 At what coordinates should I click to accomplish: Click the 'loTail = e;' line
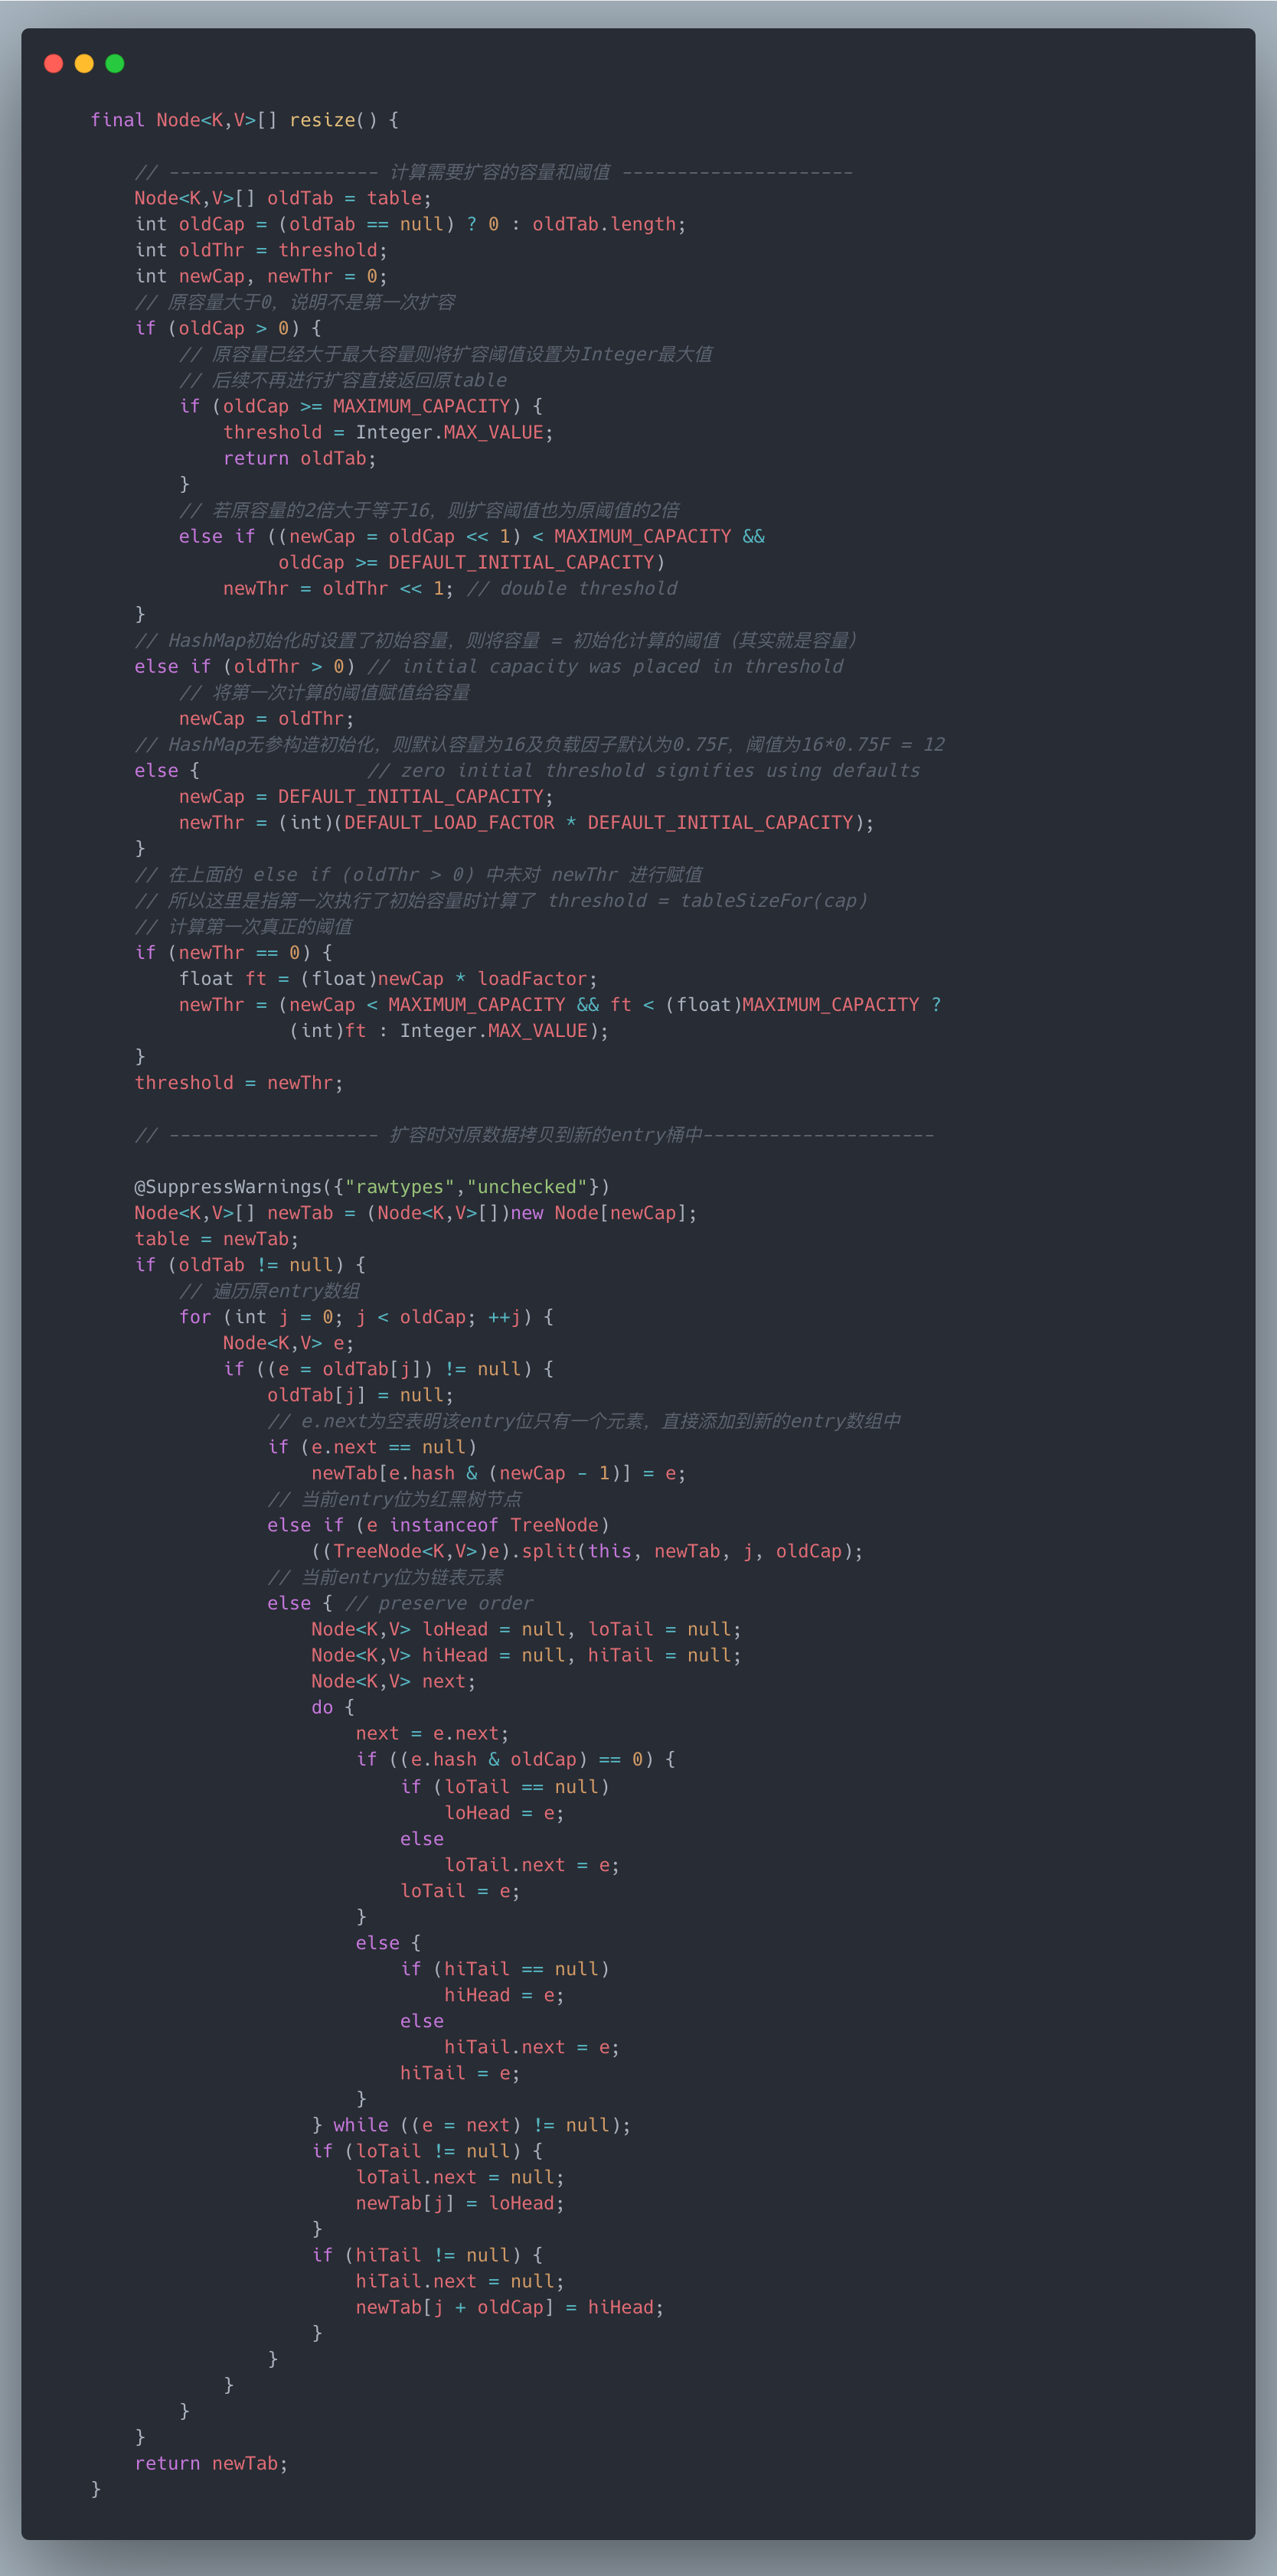click(460, 1890)
